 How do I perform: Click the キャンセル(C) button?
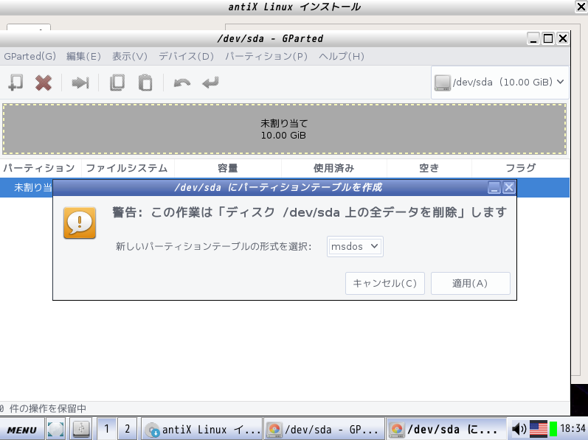(385, 284)
